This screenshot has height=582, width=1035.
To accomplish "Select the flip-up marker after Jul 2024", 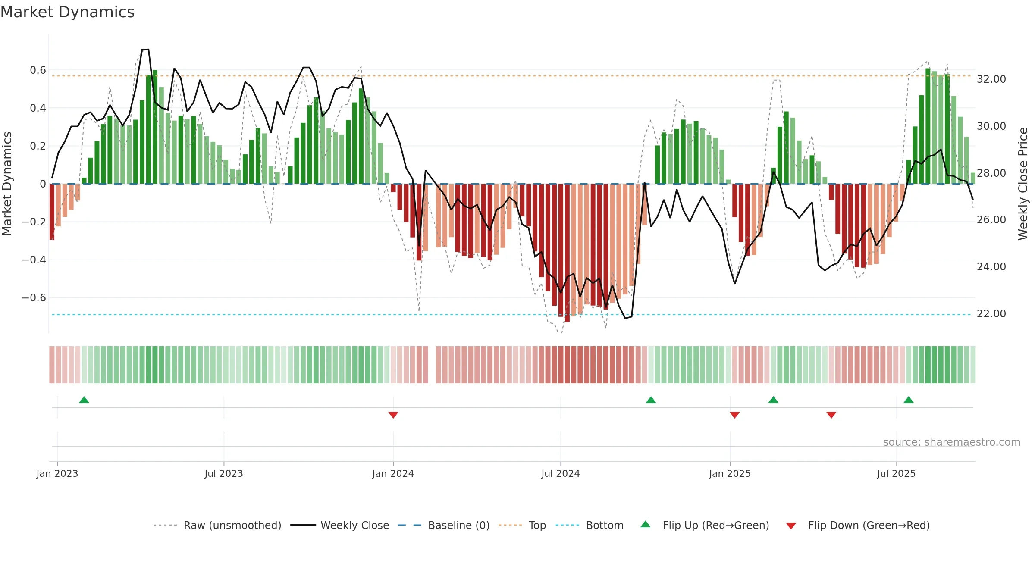I will click(x=651, y=400).
